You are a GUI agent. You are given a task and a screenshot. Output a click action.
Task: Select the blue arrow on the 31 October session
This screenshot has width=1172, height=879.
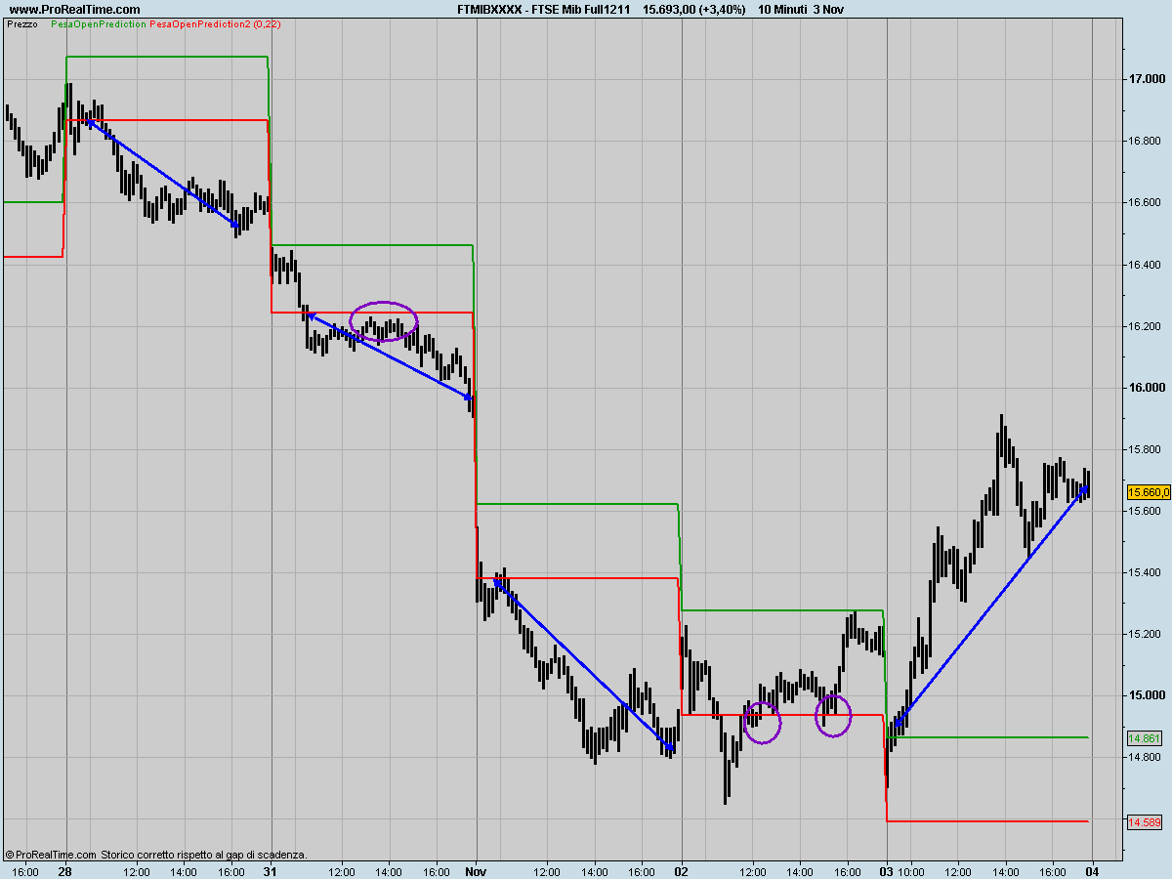390,356
